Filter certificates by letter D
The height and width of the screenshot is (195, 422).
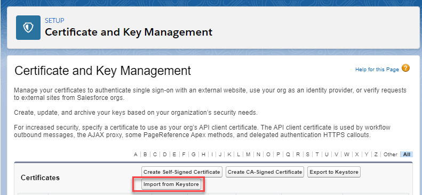tap(165, 155)
